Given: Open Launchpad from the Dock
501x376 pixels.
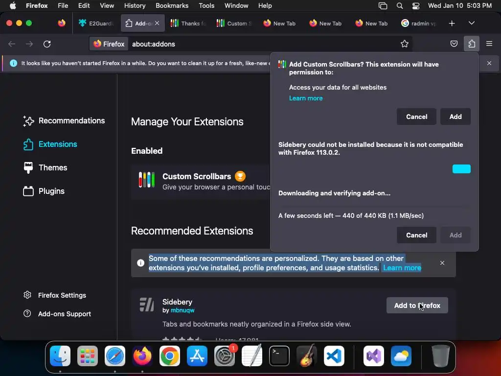Looking at the screenshot, I should pos(87,356).
